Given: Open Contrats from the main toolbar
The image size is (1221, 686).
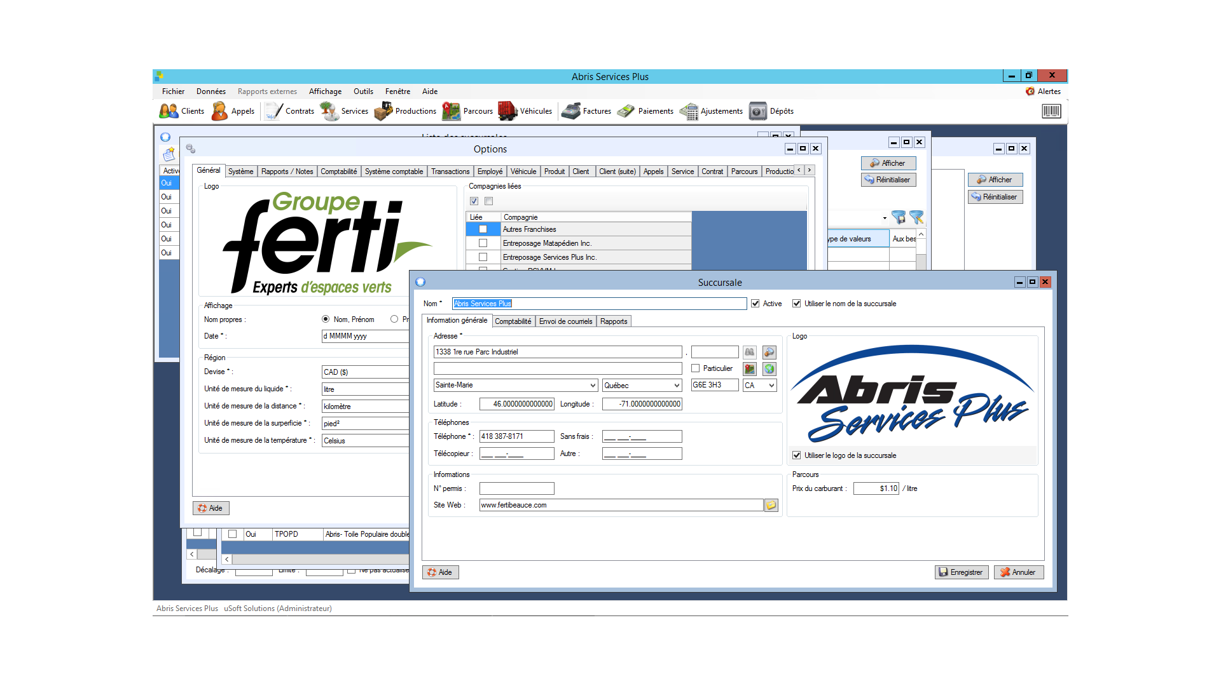Looking at the screenshot, I should [x=289, y=111].
